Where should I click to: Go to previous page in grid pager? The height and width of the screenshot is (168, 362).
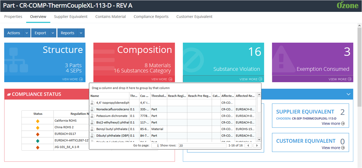point(248,146)
